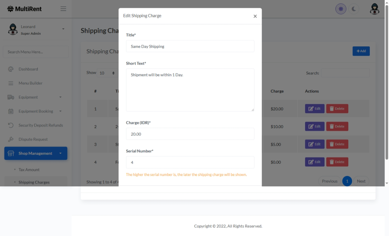Click the hamburger menu icon in header

(x=63, y=9)
